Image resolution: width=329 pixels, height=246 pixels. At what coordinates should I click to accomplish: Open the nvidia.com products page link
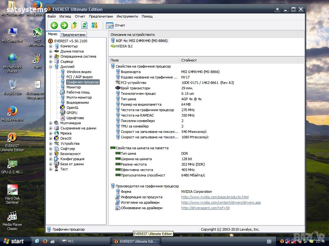(215, 197)
